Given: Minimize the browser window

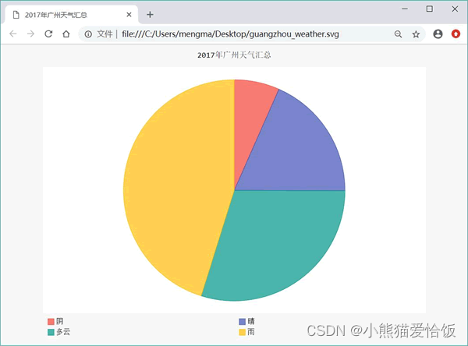Looking at the screenshot, I should pos(405,9).
